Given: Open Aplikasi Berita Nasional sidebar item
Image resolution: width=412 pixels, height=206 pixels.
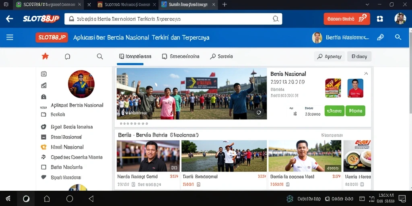Looking at the screenshot, I should point(77,105).
